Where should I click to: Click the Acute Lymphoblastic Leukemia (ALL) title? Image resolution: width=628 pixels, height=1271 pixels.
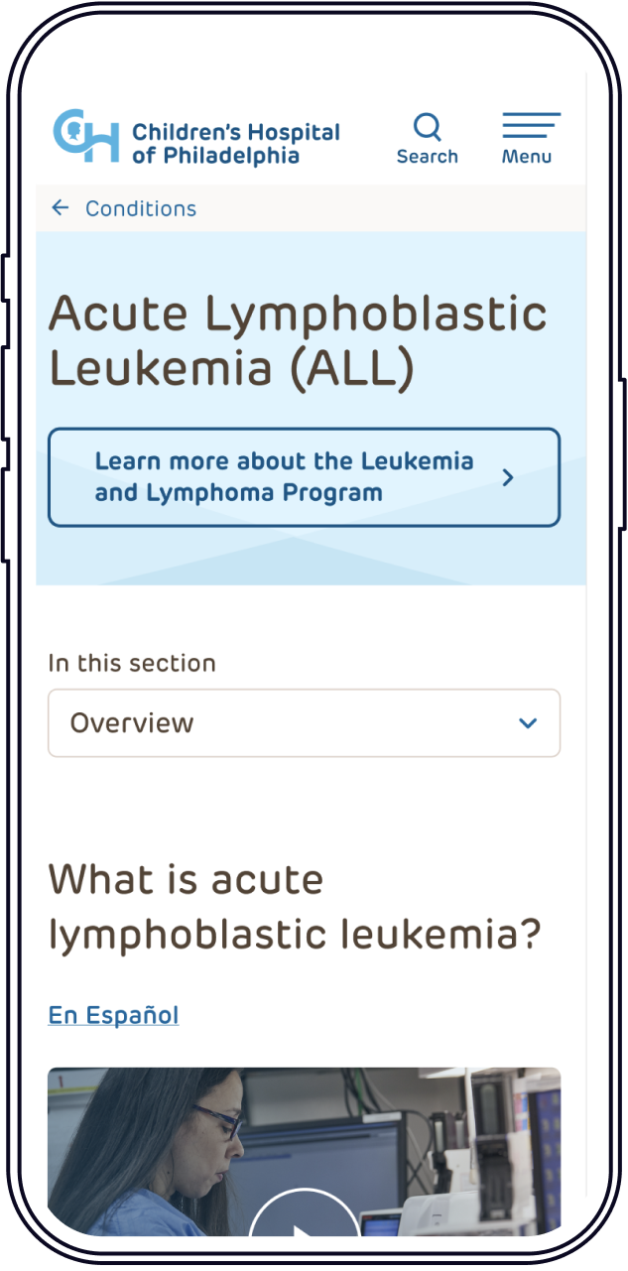point(298,340)
